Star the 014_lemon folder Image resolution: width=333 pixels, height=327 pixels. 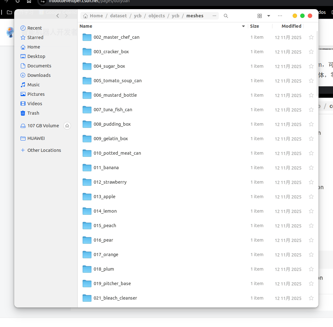311,211
